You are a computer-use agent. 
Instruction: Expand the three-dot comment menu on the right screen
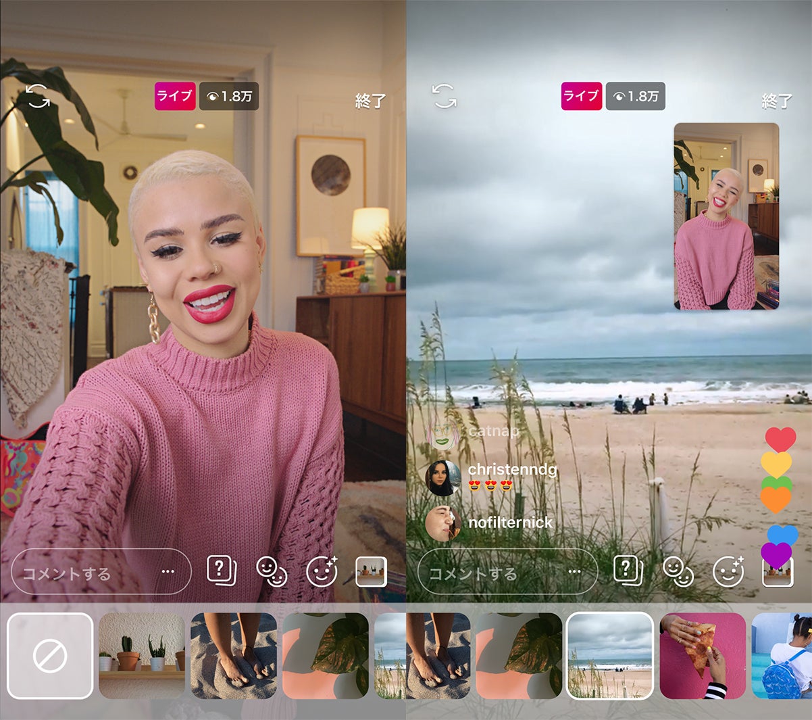[574, 572]
